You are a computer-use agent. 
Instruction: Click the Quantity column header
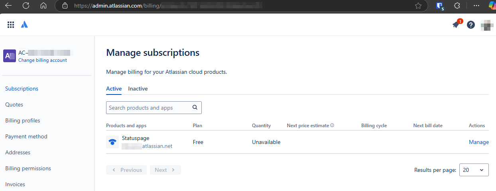pyautogui.click(x=261, y=125)
